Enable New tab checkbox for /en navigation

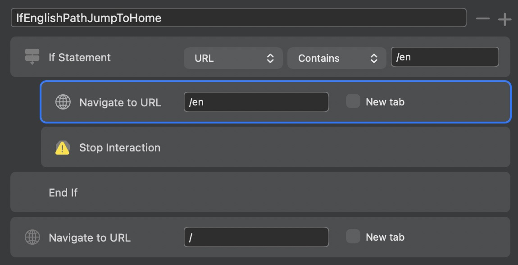tap(353, 101)
